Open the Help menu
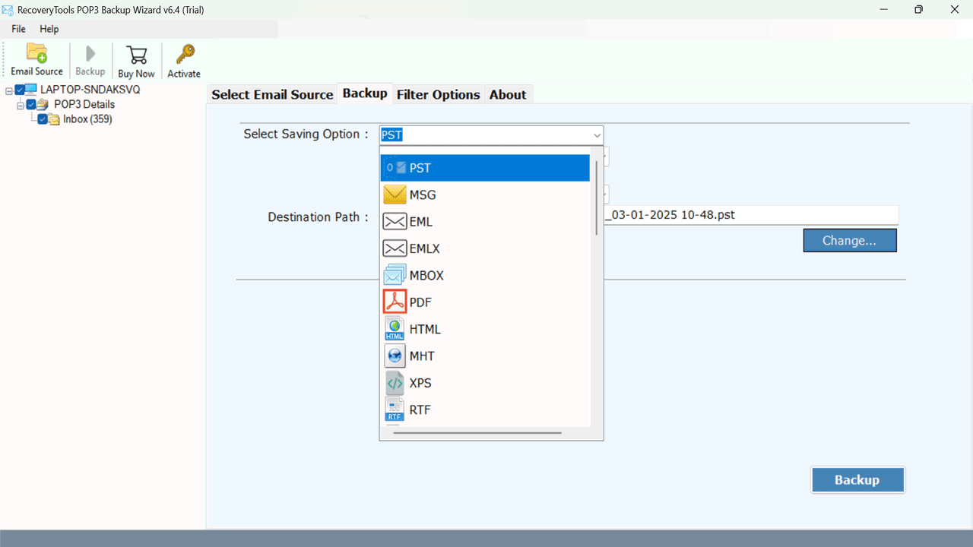 point(49,29)
